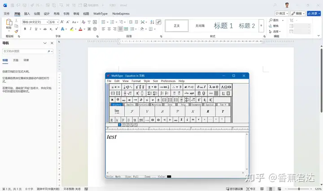This screenshot has width=323, height=191.
Task: Expand the highlight color dropdown arrow
Action: coord(76,29)
